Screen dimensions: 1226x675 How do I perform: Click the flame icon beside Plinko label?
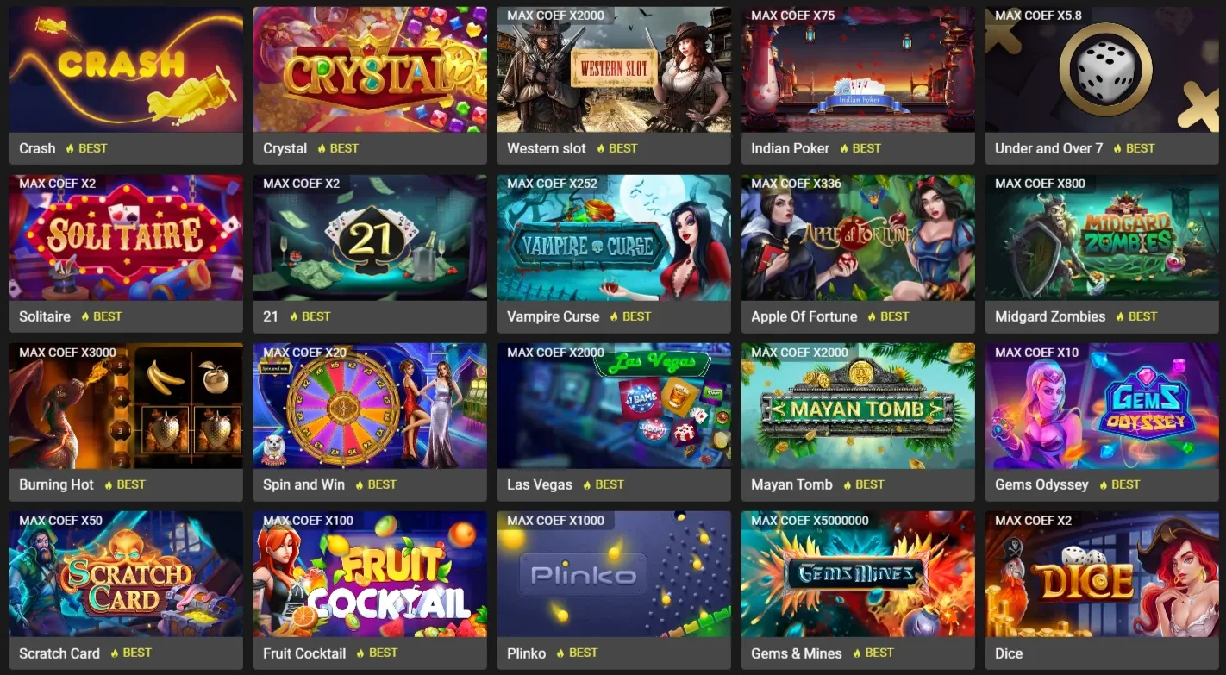[x=561, y=653]
